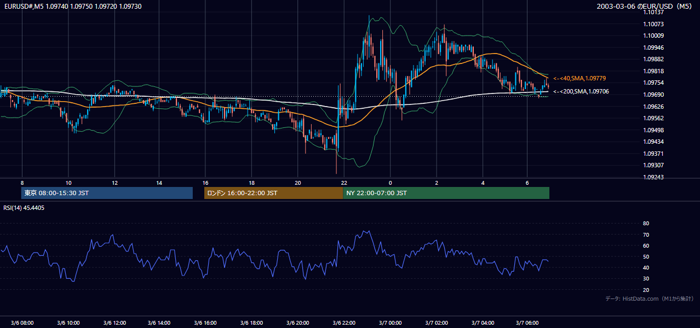Click the 3/6 14:00 date label
The height and width of the screenshot is (328, 700).
[x=160, y=323]
